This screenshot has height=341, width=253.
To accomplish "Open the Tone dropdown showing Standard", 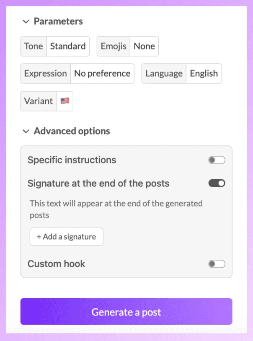I will 68,46.
